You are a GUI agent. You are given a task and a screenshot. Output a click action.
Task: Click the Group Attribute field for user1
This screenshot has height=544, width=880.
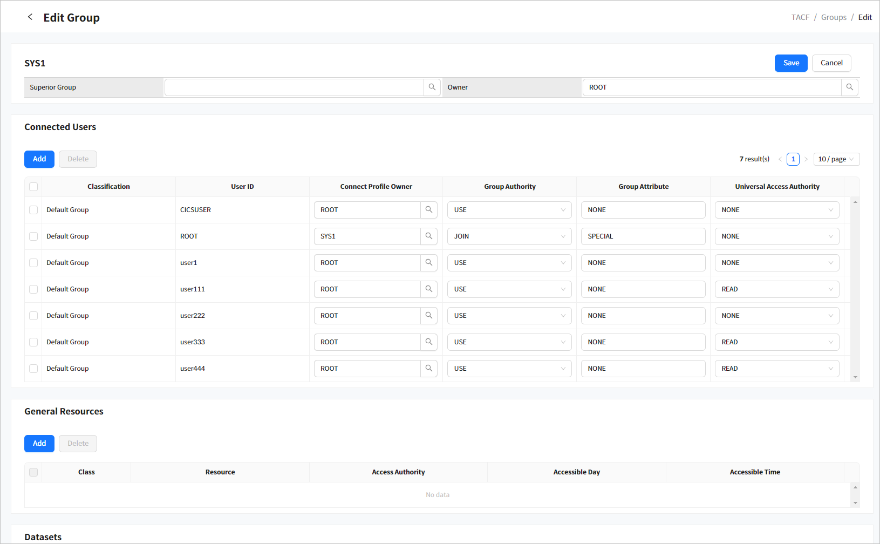pos(643,263)
